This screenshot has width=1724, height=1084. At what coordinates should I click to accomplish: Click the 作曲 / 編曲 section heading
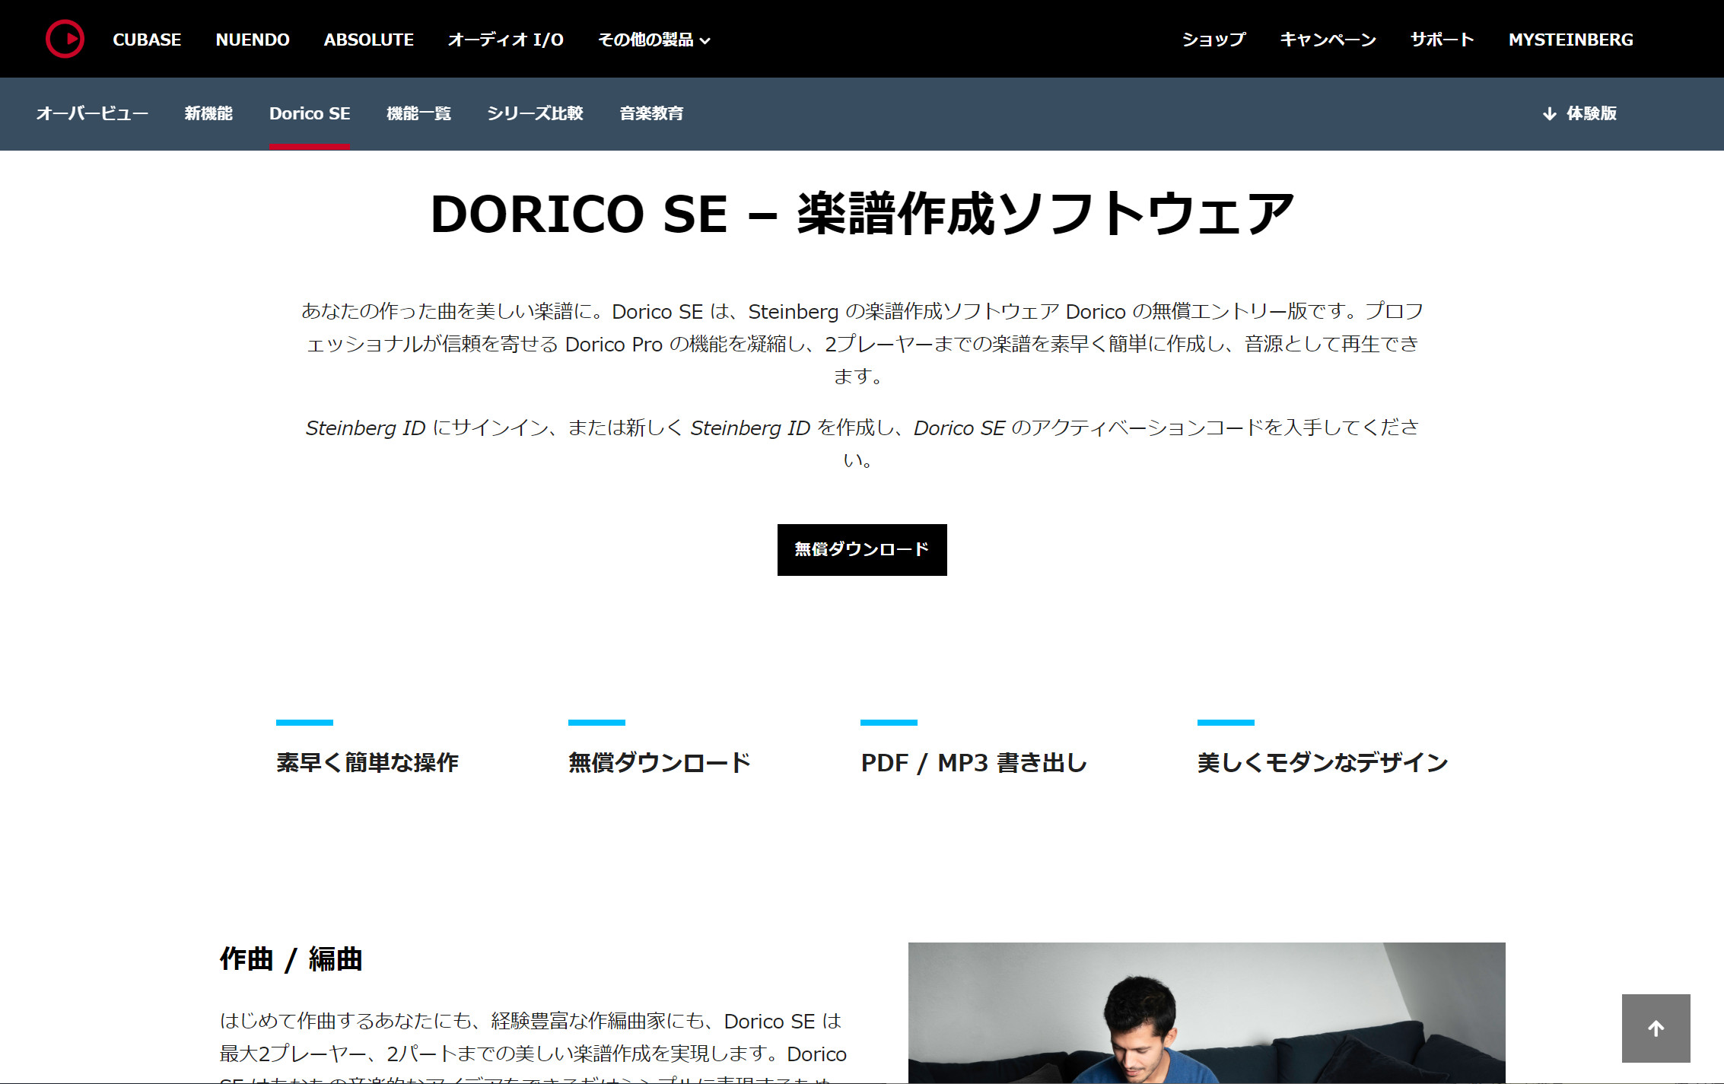[291, 959]
